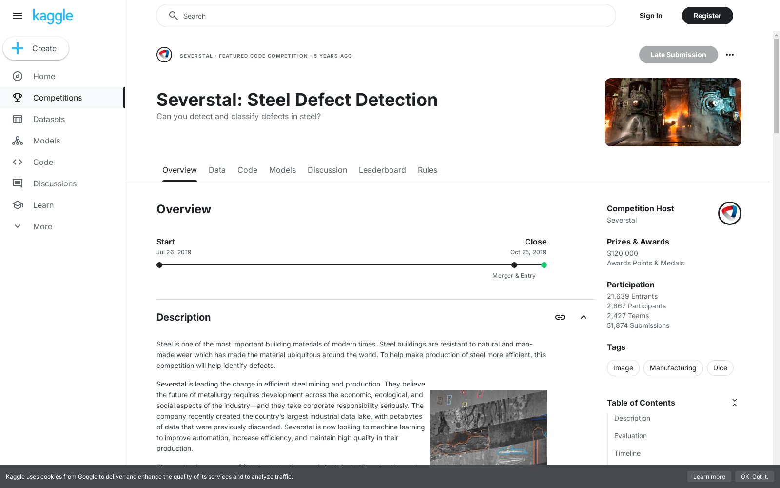This screenshot has width=780, height=488.
Task: Click the plus icon in Create
Action: [18, 48]
